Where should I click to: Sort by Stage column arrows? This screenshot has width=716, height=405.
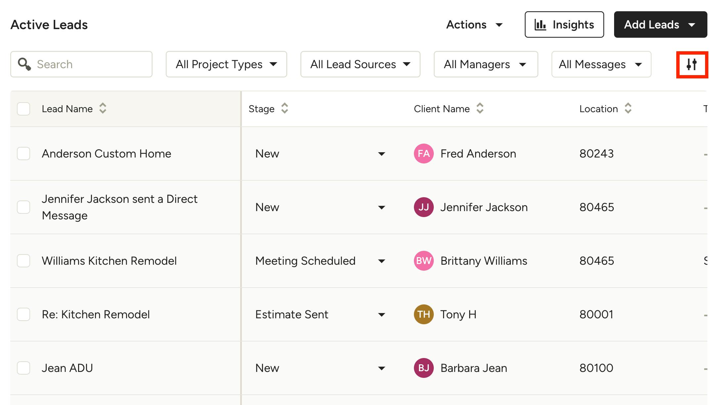pos(285,109)
